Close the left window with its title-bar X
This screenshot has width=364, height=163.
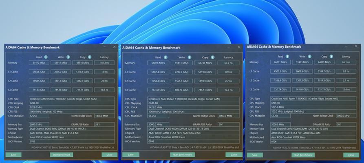pyautogui.click(x=114, y=47)
